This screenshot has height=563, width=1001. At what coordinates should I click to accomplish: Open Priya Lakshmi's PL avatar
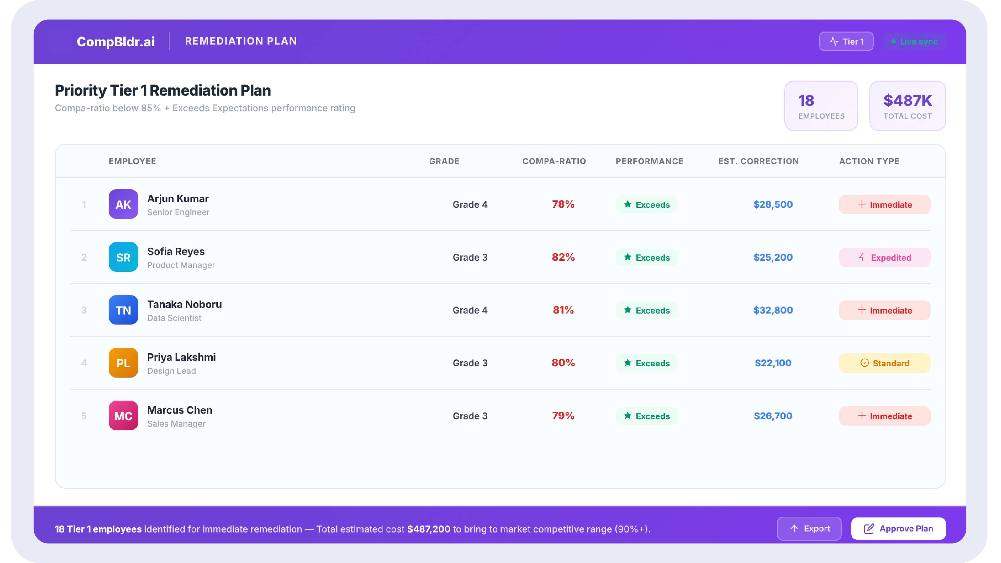(x=123, y=363)
